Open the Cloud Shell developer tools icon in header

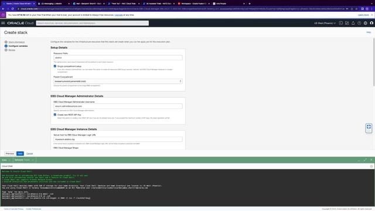coord(341,23)
